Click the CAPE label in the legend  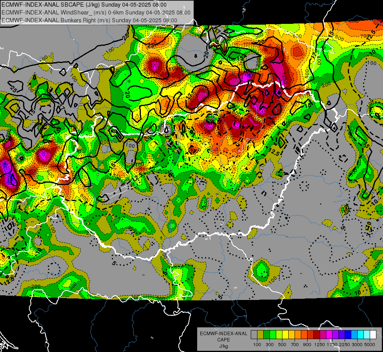[x=223, y=339]
